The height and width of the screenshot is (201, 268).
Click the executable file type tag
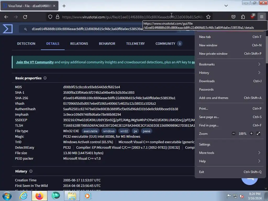[90, 131]
